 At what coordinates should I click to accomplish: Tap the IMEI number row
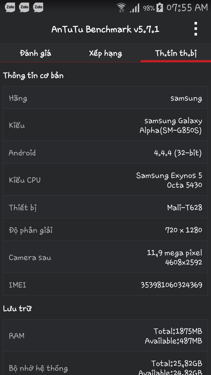pos(105,284)
